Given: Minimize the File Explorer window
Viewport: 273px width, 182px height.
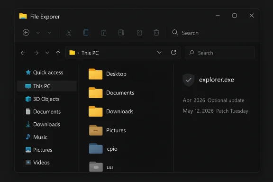Looking at the screenshot, I should (x=218, y=16).
